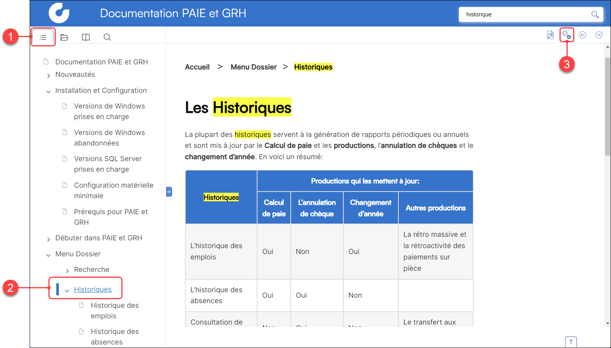
Task: Click the historique search input field
Action: pos(523,14)
